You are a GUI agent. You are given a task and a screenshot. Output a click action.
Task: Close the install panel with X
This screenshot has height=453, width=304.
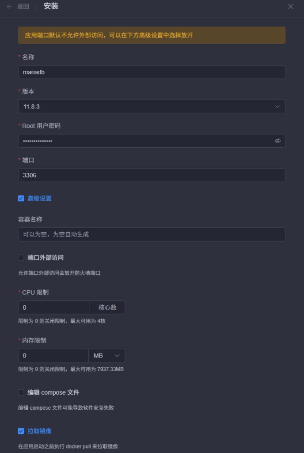pyautogui.click(x=291, y=7)
